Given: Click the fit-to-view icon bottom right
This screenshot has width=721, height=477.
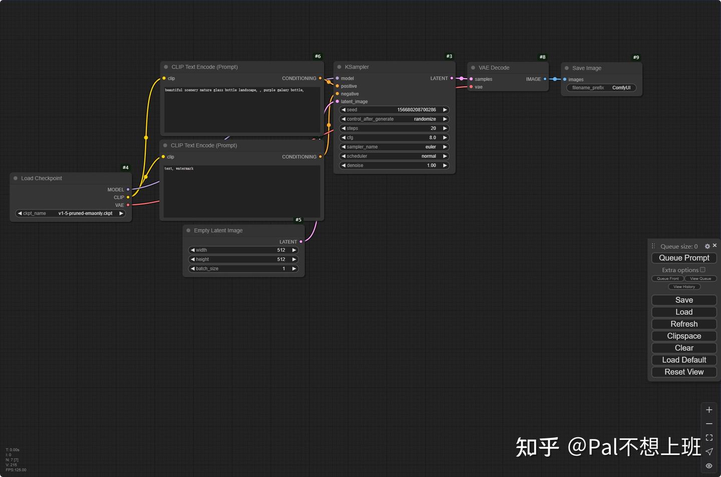Looking at the screenshot, I should (709, 437).
